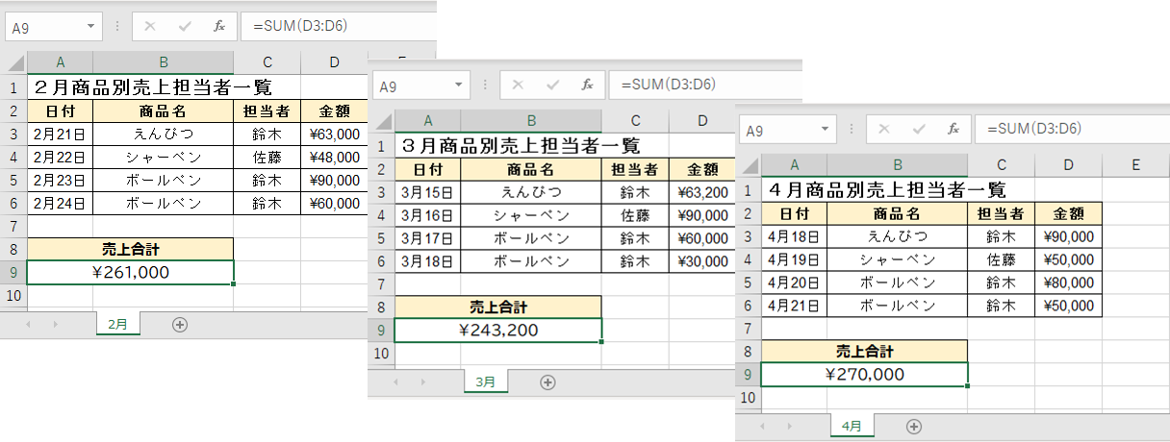
Task: Open the Name Box dropdown in February window
Action: click(x=91, y=27)
